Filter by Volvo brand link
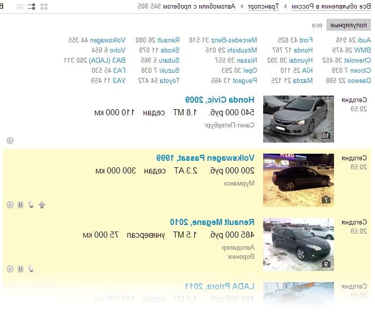 tap(117, 50)
